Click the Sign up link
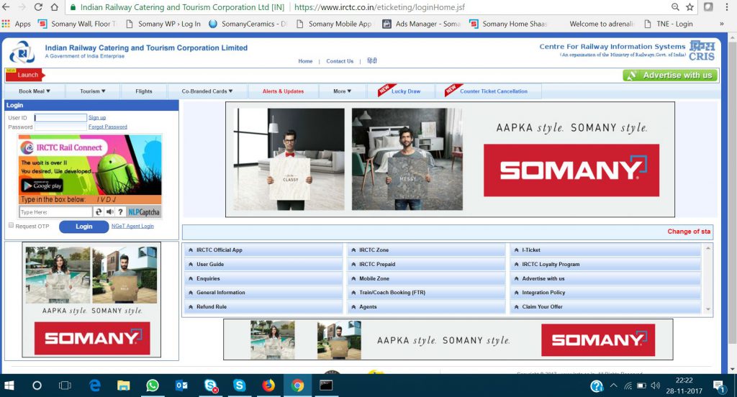The width and height of the screenshot is (737, 397). tap(97, 117)
